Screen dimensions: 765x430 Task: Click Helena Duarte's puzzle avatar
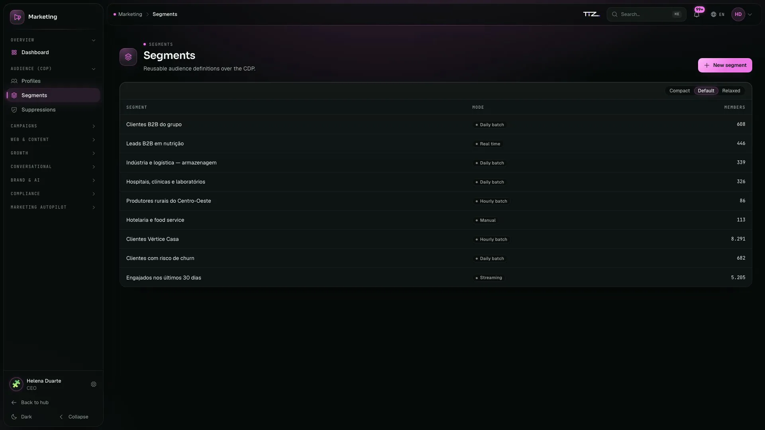[x=16, y=384]
